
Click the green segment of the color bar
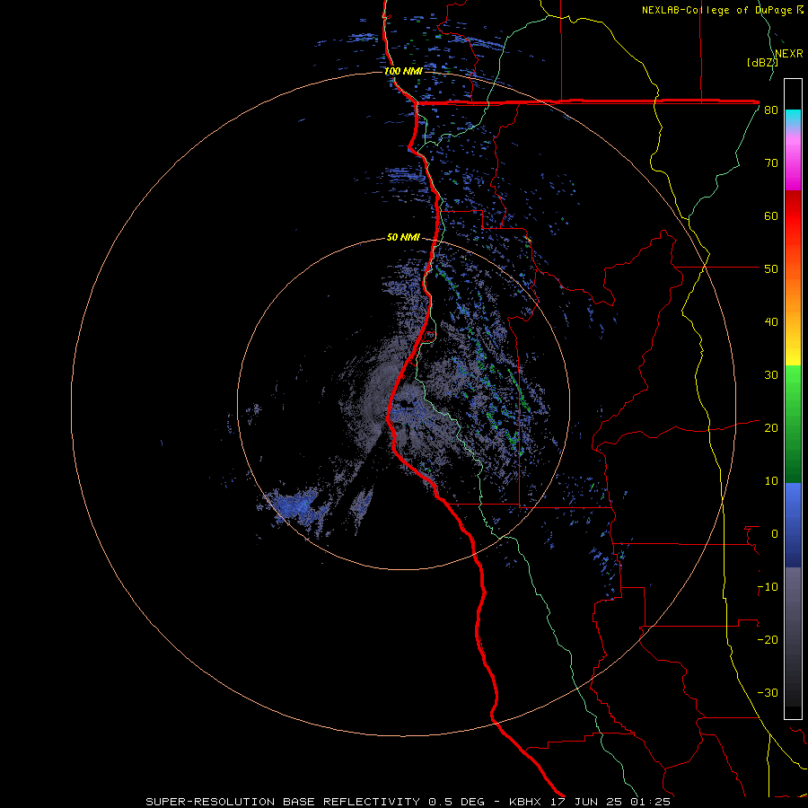[793, 424]
